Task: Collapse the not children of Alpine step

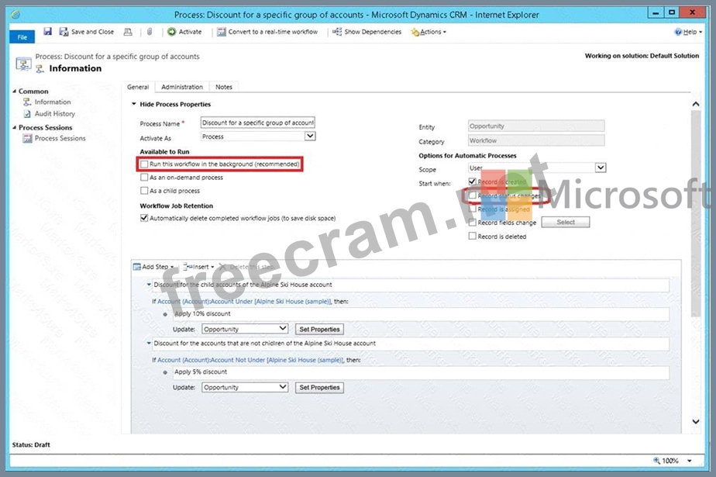Action: [x=149, y=343]
